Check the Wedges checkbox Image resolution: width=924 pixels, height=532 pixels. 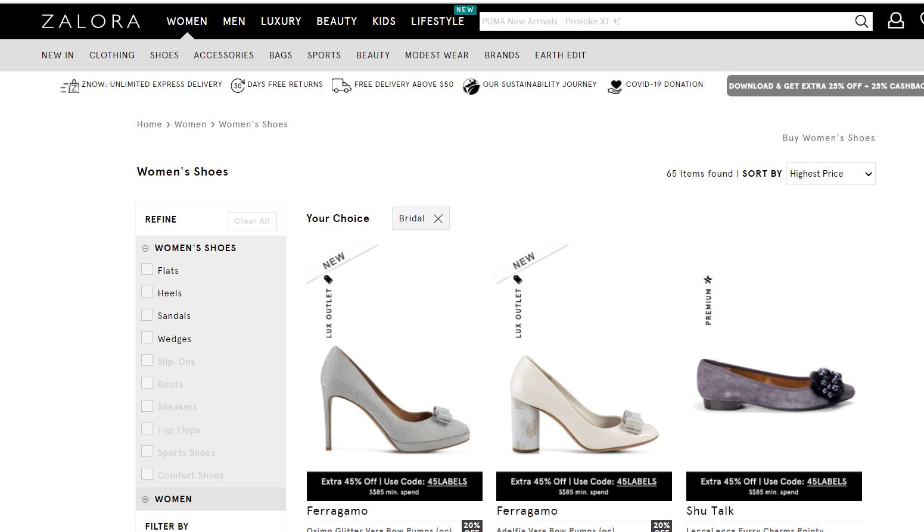point(147,338)
